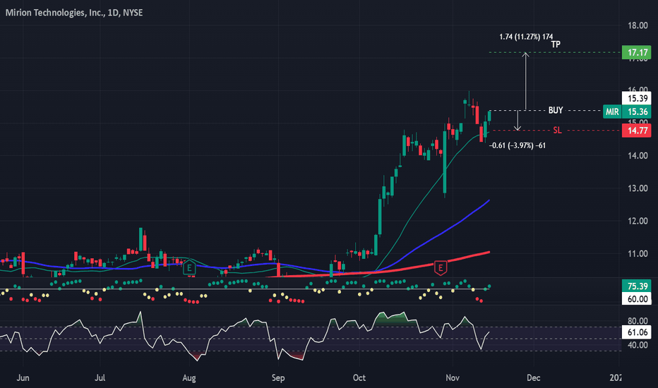Click the green earnings E marker near August
Screen dimensions: 658x388
tap(190, 267)
